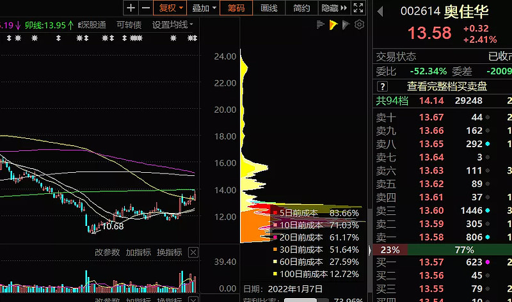512x302 pixels.
Task: Open the 复权 dropdown menu
Action: click(171, 8)
